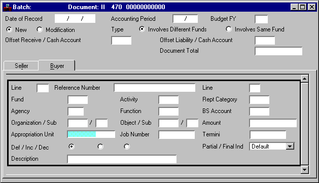Click the Line field above Rept Category
Screen dimensions: 319x183
coord(255,88)
